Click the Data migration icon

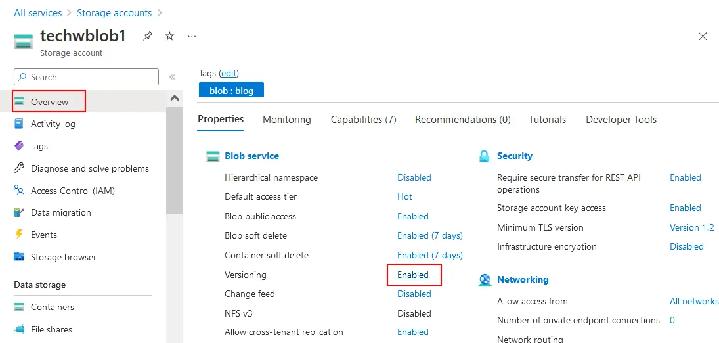(x=19, y=212)
